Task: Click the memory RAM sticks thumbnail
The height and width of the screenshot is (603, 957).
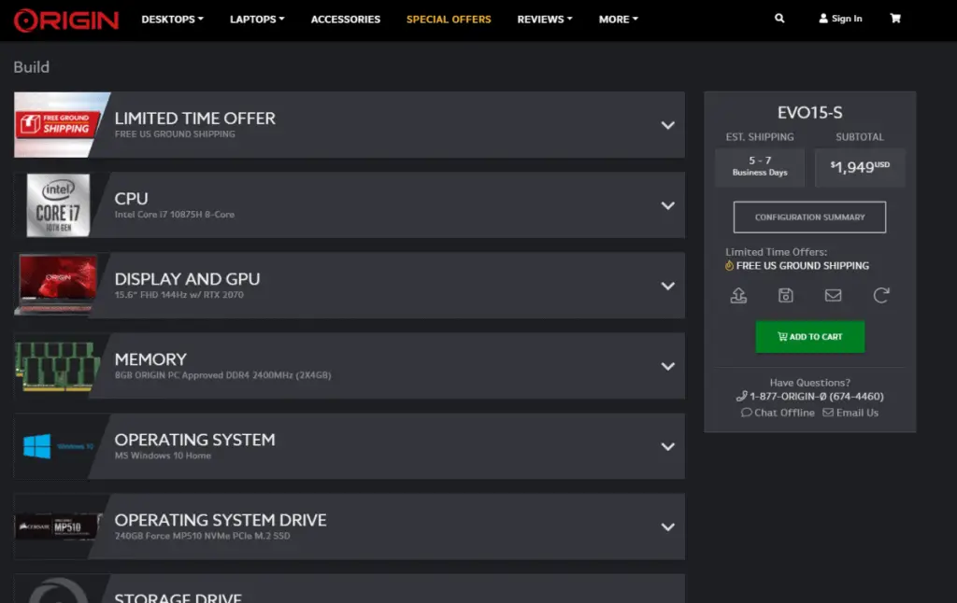Action: [58, 366]
